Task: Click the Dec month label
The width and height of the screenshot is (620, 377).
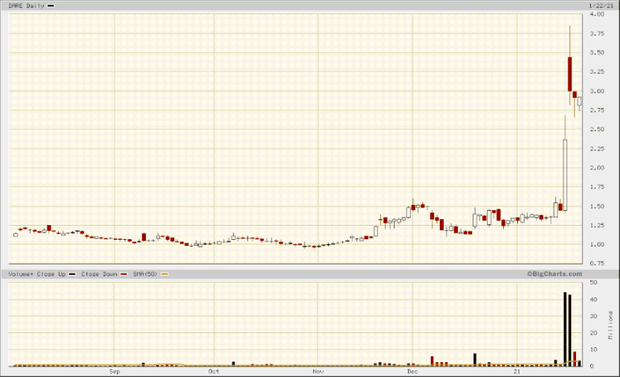Action: coord(413,371)
